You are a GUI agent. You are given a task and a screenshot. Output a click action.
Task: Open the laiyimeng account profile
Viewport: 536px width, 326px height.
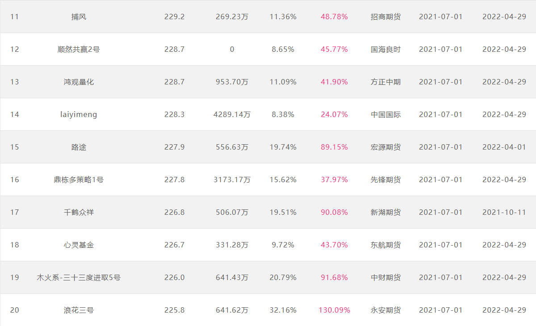click(79, 114)
